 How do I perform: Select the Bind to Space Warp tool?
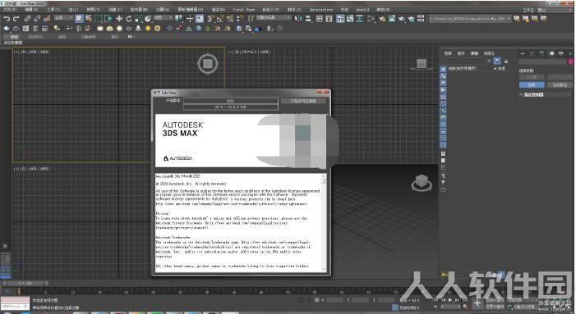pos(47,19)
